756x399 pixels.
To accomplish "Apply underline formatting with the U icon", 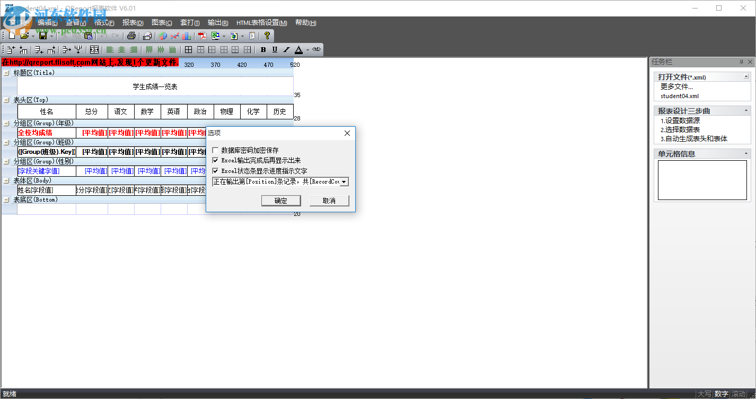I will pyautogui.click(x=274, y=49).
